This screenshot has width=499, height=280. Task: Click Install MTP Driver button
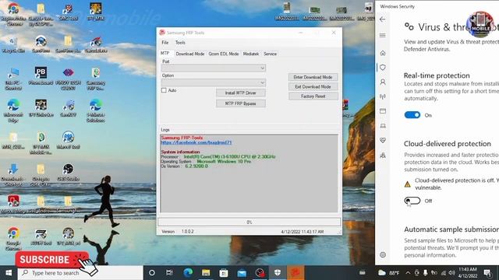click(x=241, y=93)
